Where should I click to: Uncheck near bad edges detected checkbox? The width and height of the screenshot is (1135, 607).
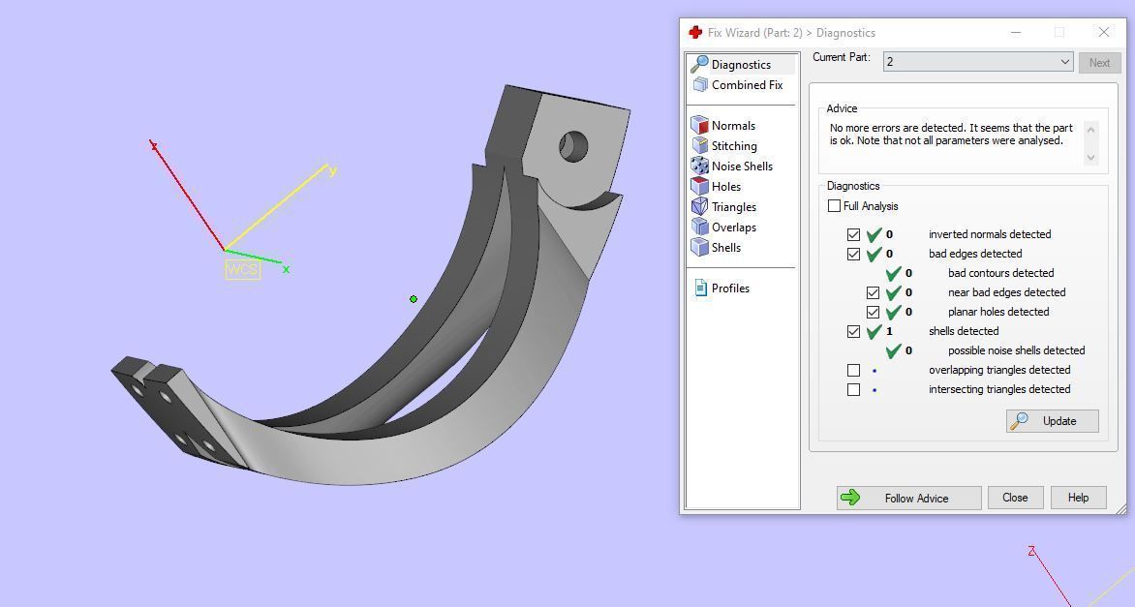tap(873, 292)
